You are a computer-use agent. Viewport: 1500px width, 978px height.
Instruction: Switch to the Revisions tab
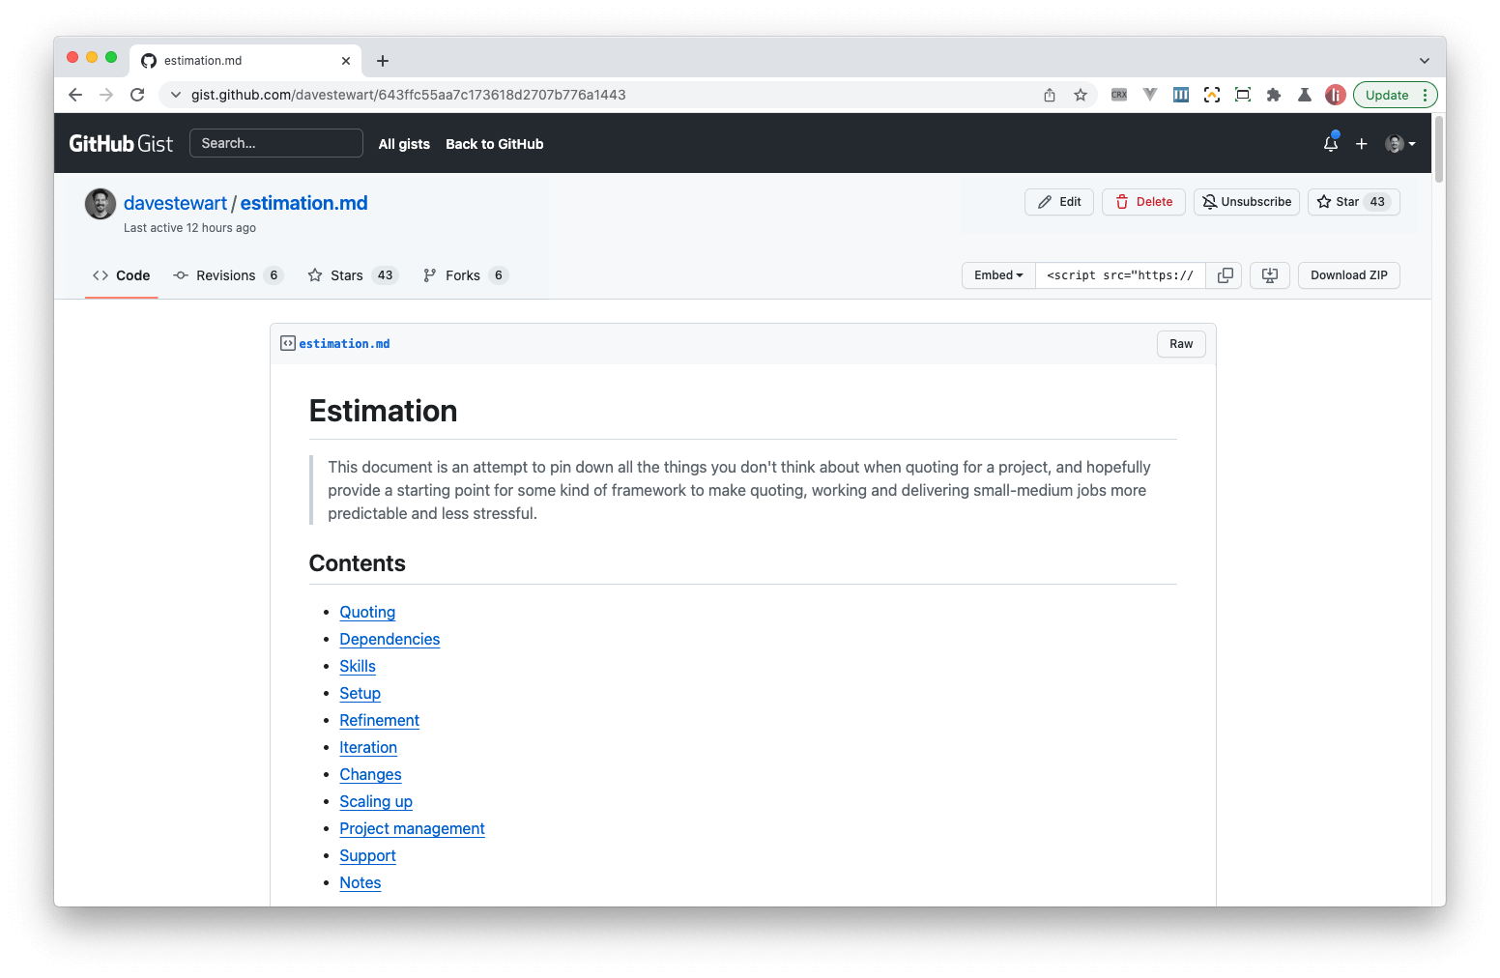[x=228, y=275]
